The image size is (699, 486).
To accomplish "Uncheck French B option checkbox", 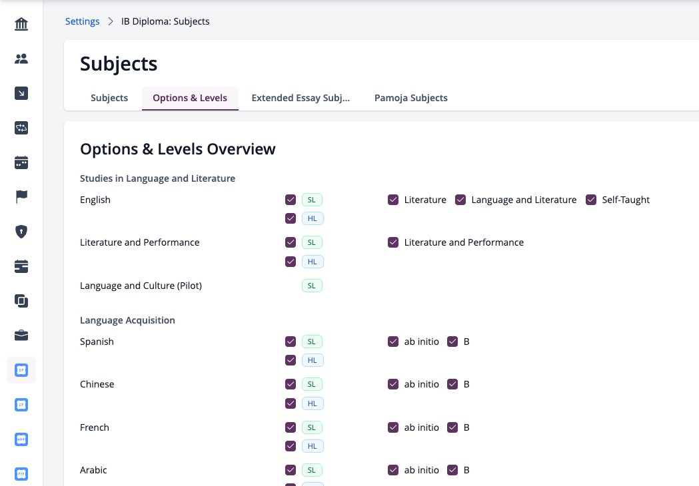I will [452, 427].
